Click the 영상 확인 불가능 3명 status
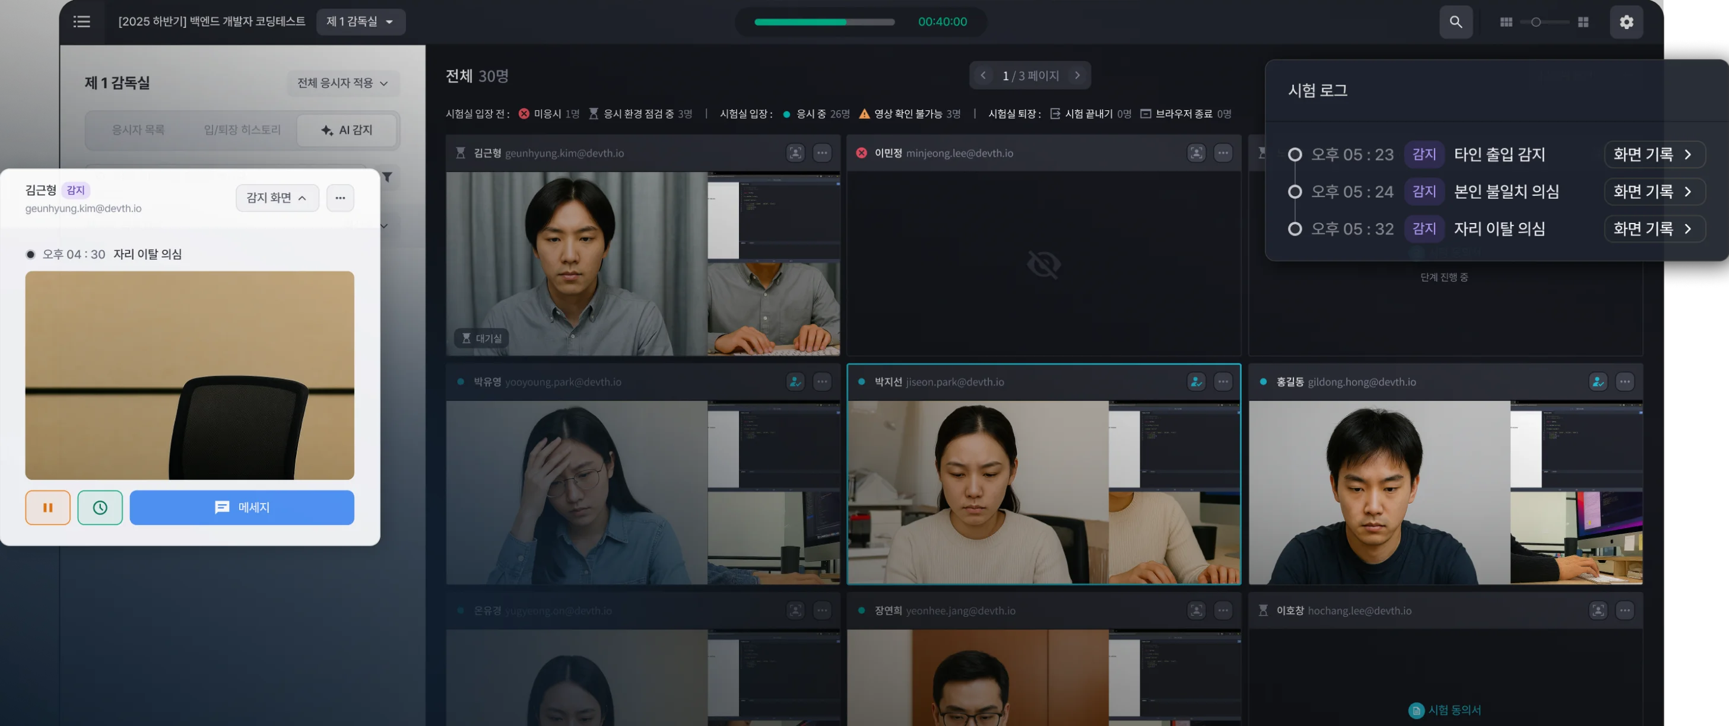 click(x=910, y=114)
